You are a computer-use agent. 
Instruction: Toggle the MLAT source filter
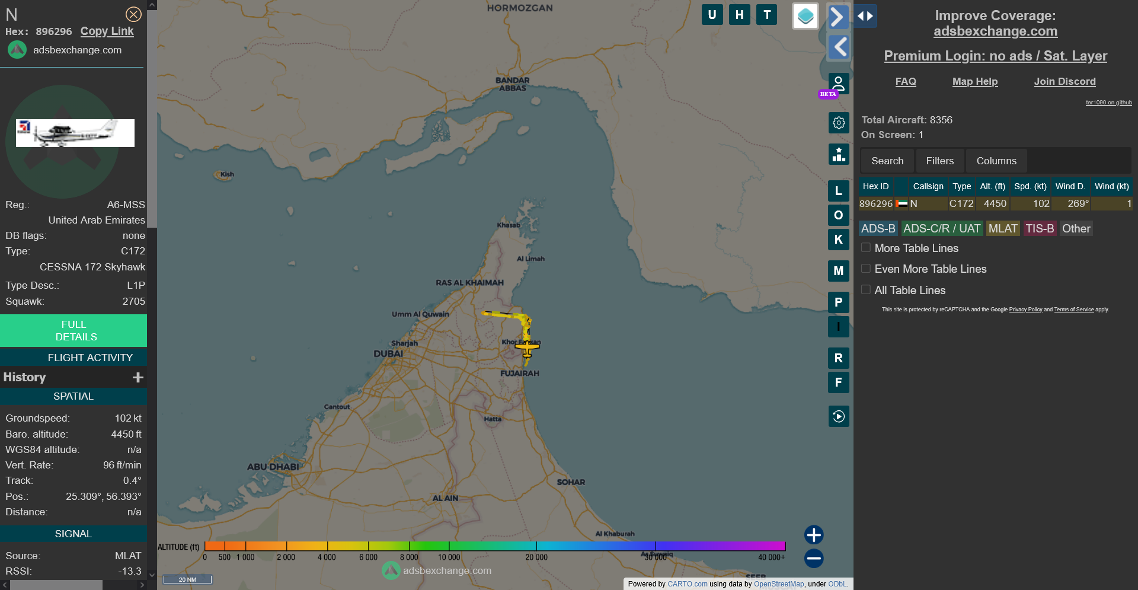tap(1003, 228)
